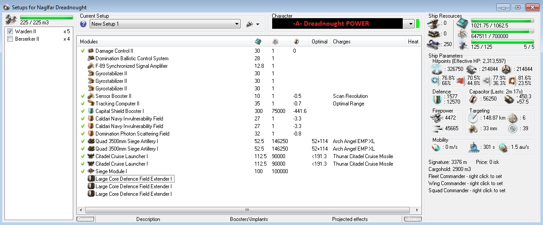Click the thermal resistance icon showing 70.5%
The image size is (543, 225).
pyautogui.click(x=460, y=81)
